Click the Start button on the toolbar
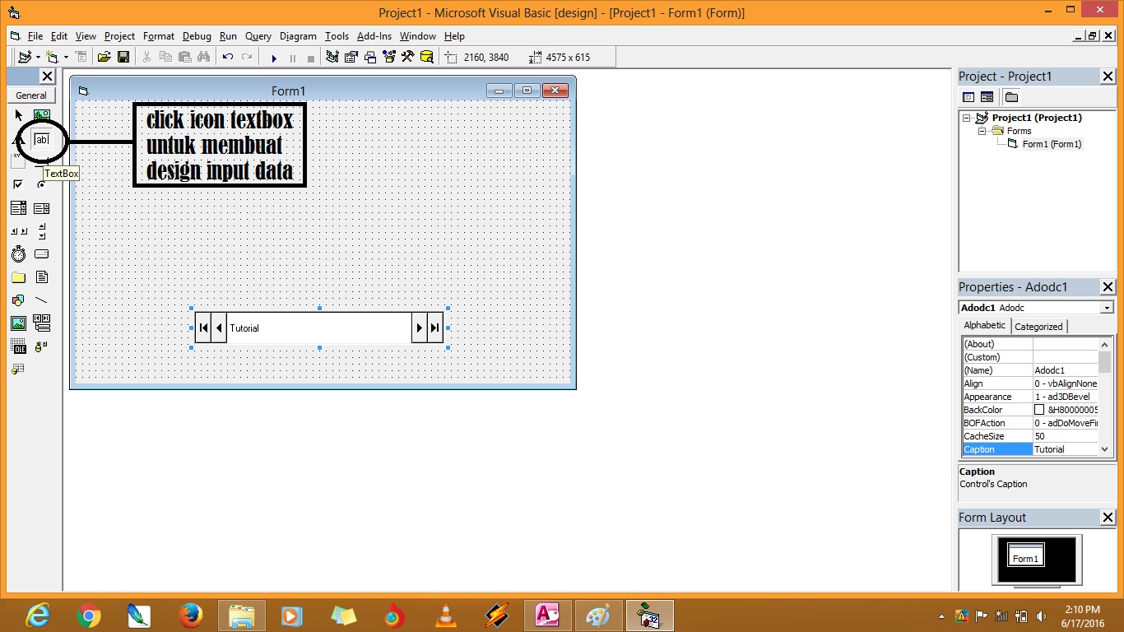Screen dimensions: 1124x632 [x=275, y=57]
